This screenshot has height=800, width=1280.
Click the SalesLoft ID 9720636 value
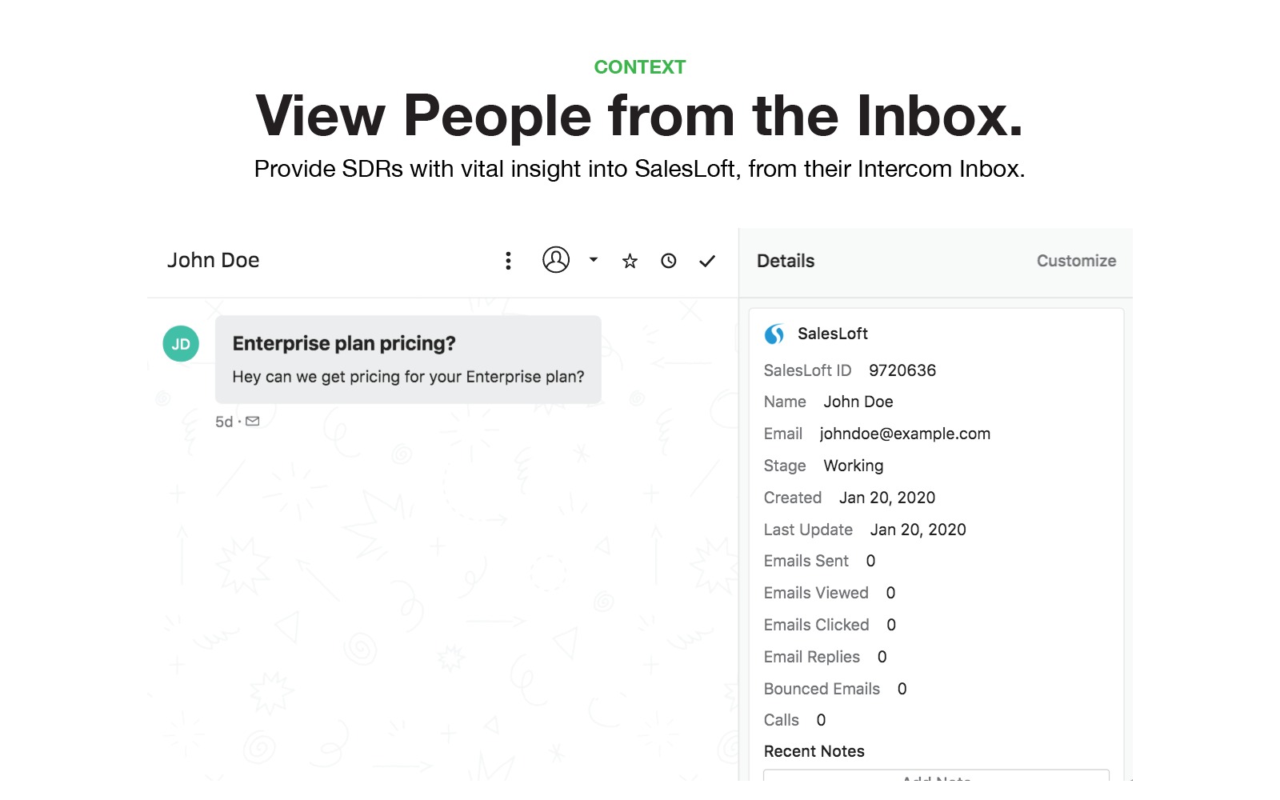pos(902,370)
